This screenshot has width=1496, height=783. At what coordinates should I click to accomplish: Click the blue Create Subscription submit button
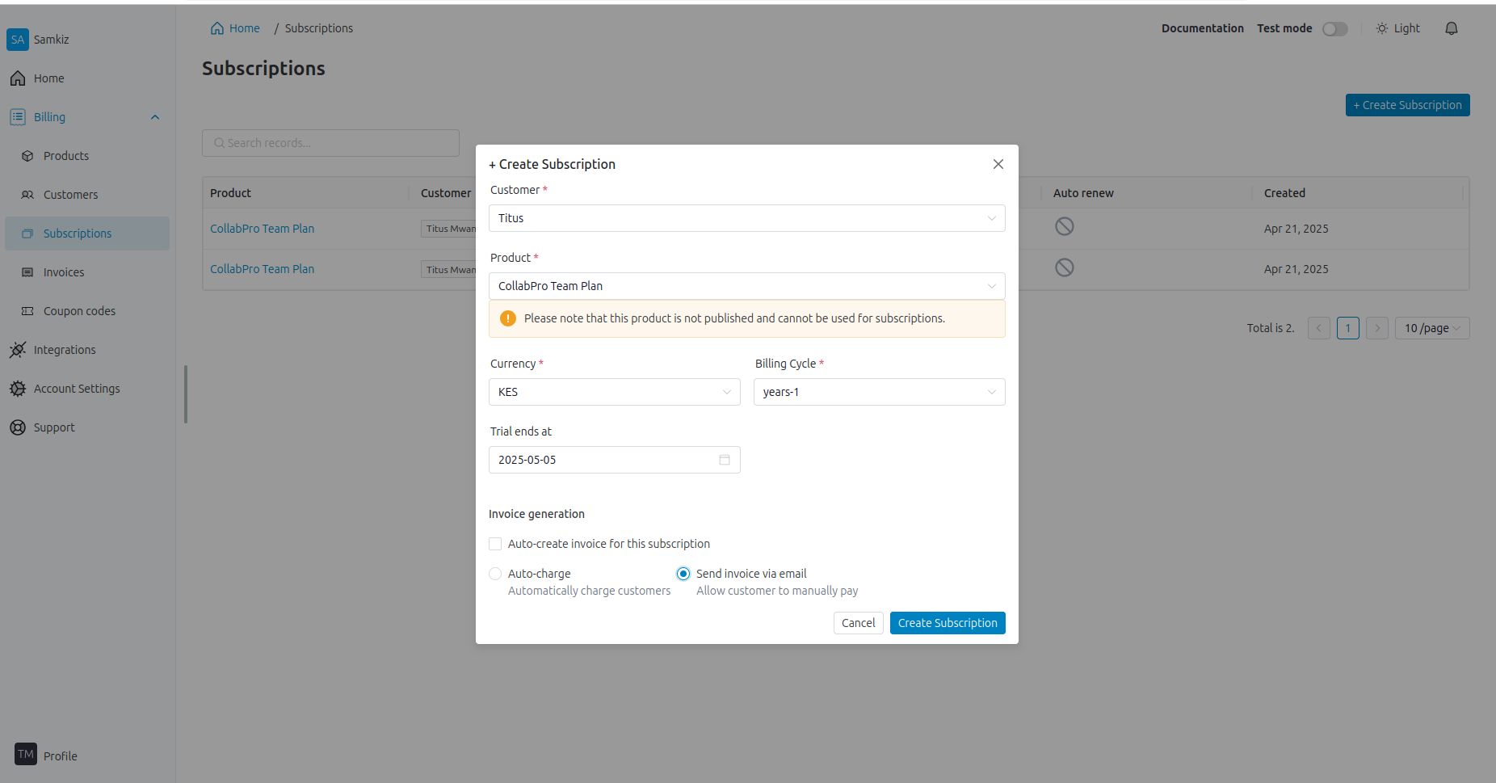click(x=947, y=623)
